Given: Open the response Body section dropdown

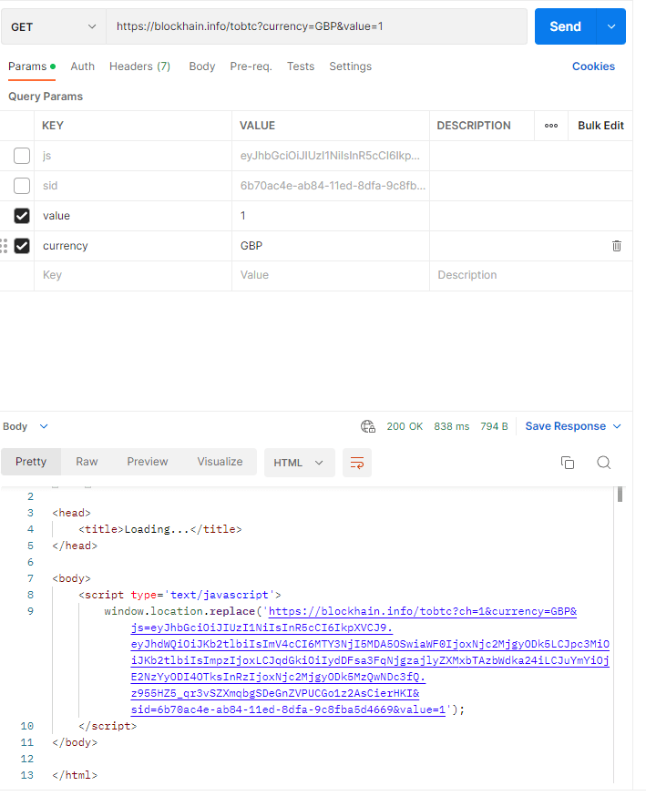Looking at the screenshot, I should coord(26,426).
